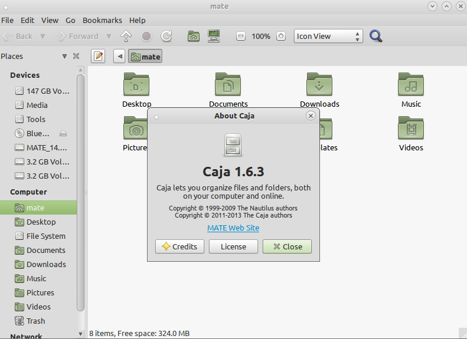This screenshot has height=339, width=467.
Task: Open the File menu
Action: [8, 20]
